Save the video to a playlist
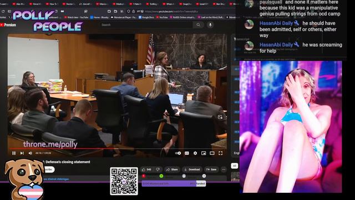Viewport: 355px width, 200px height. [x=211, y=169]
